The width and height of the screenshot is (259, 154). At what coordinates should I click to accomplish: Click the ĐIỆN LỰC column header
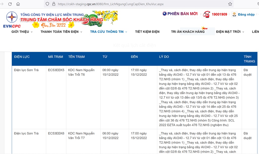(x=22, y=57)
